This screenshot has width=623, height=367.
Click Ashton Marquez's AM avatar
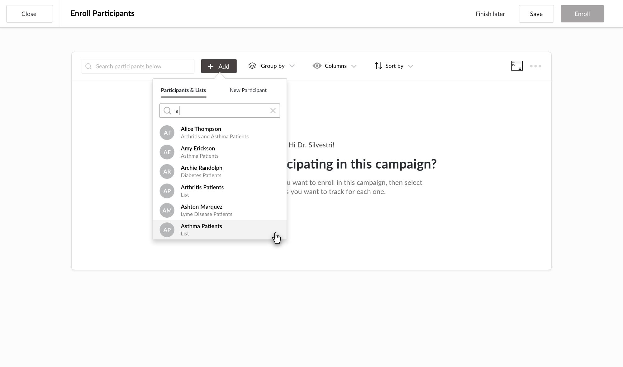167,211
